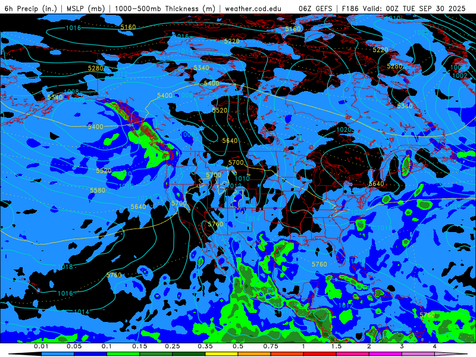Click '5160' thickness label near top-left
The width and height of the screenshot is (476, 357).
128,27
